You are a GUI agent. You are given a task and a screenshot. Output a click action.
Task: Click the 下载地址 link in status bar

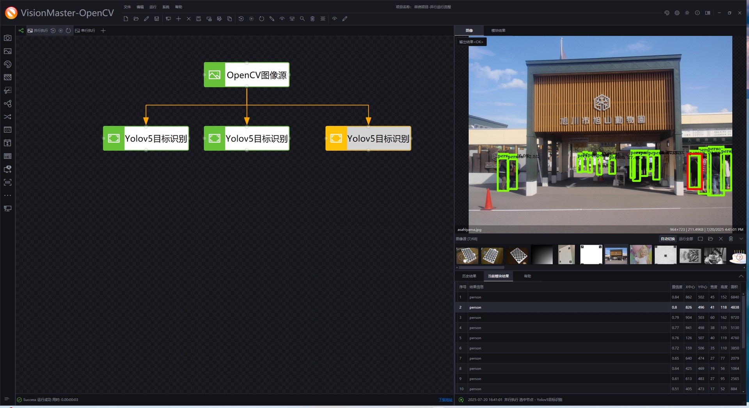(x=445, y=400)
